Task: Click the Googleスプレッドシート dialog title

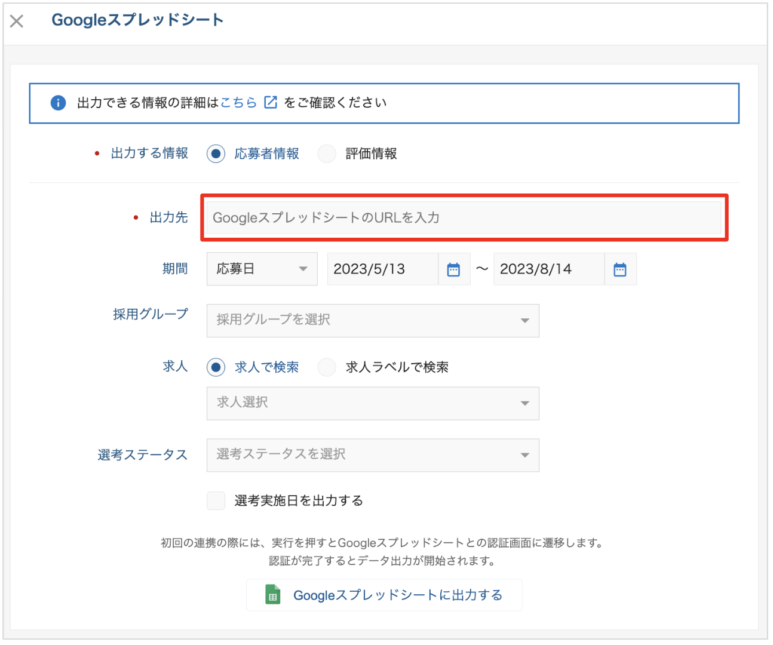Action: click(x=137, y=20)
